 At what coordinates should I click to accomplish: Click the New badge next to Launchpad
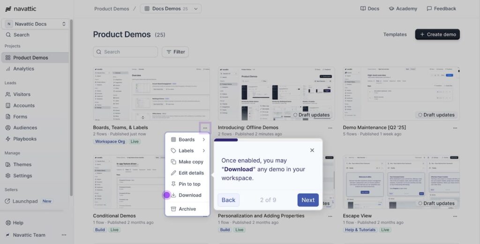47,201
